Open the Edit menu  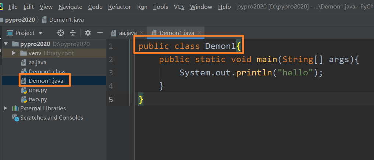coord(29,7)
